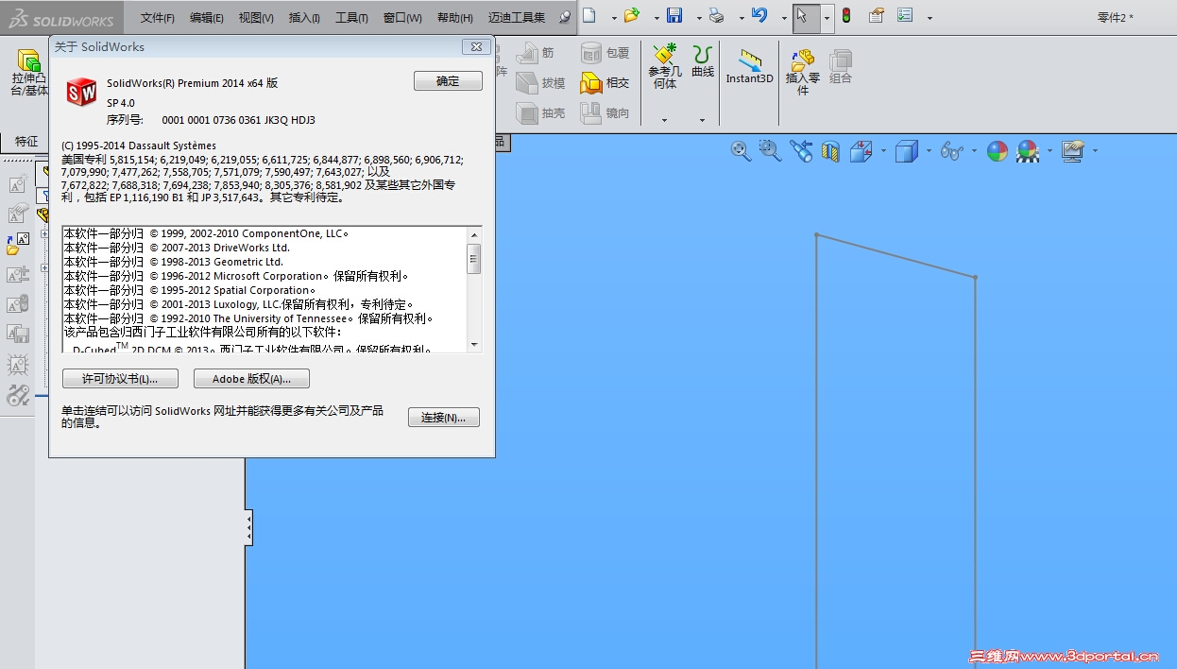Open the 编辑(E) menu
Viewport: 1177px width, 669px height.
click(x=207, y=18)
